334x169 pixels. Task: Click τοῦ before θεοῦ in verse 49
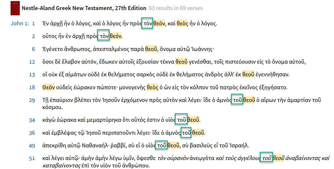[x=162, y=145]
